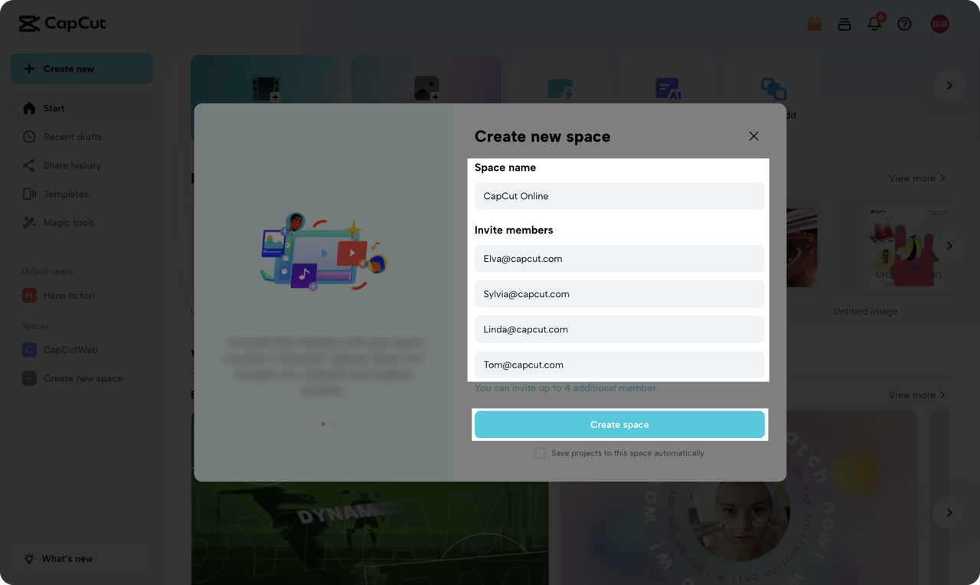
Task: Click the lightbulb What's new icon
Action: point(29,559)
